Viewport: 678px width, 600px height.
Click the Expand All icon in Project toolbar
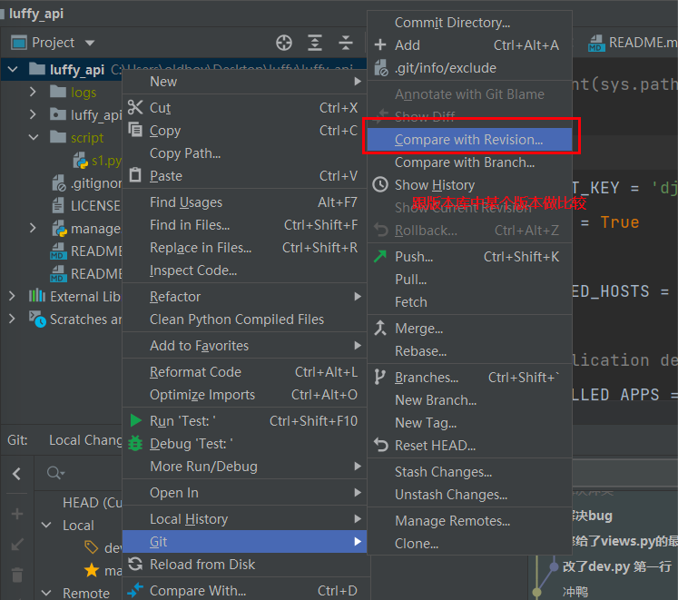[x=315, y=43]
